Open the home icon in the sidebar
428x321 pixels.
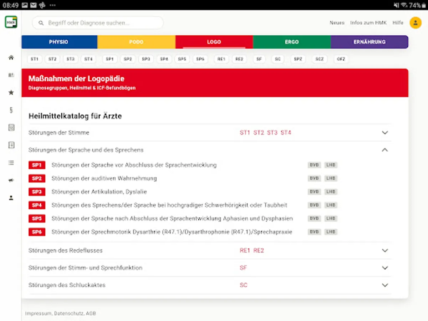(x=11, y=57)
